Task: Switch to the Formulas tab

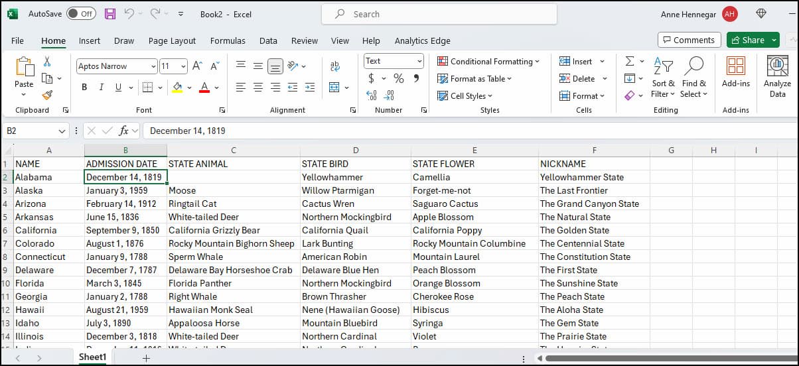Action: coord(228,40)
